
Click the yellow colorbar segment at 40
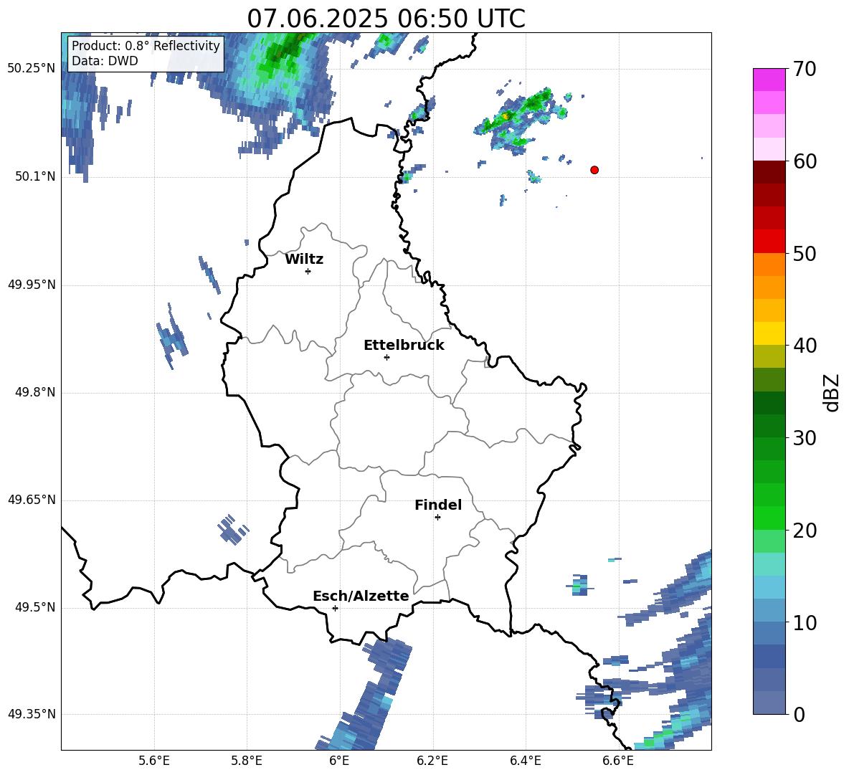(769, 333)
